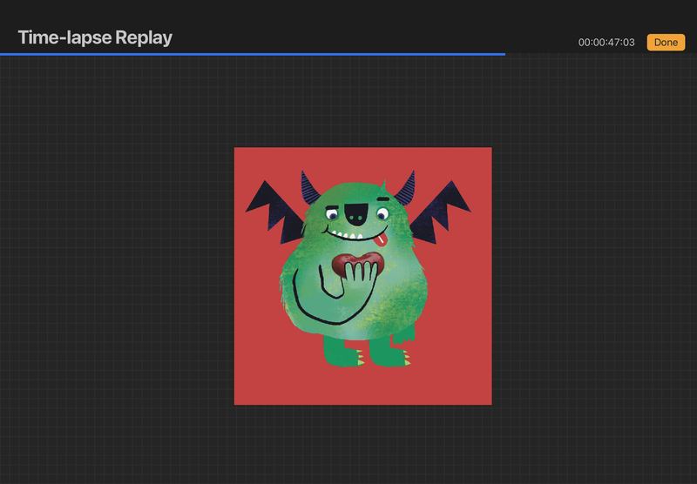Click the monster's black eye patch
The image size is (697, 484).
tap(357, 212)
